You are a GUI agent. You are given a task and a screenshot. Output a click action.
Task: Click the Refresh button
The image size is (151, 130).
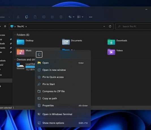(110, 26)
